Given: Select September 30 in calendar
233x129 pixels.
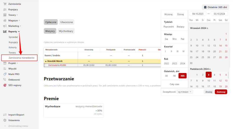Looking at the screenshot, I should [x=191, y=63].
